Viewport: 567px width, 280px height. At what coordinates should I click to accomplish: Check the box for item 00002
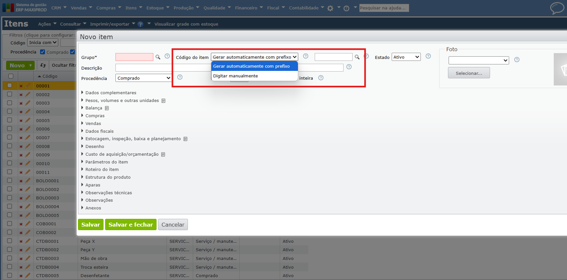pyautogui.click(x=10, y=94)
